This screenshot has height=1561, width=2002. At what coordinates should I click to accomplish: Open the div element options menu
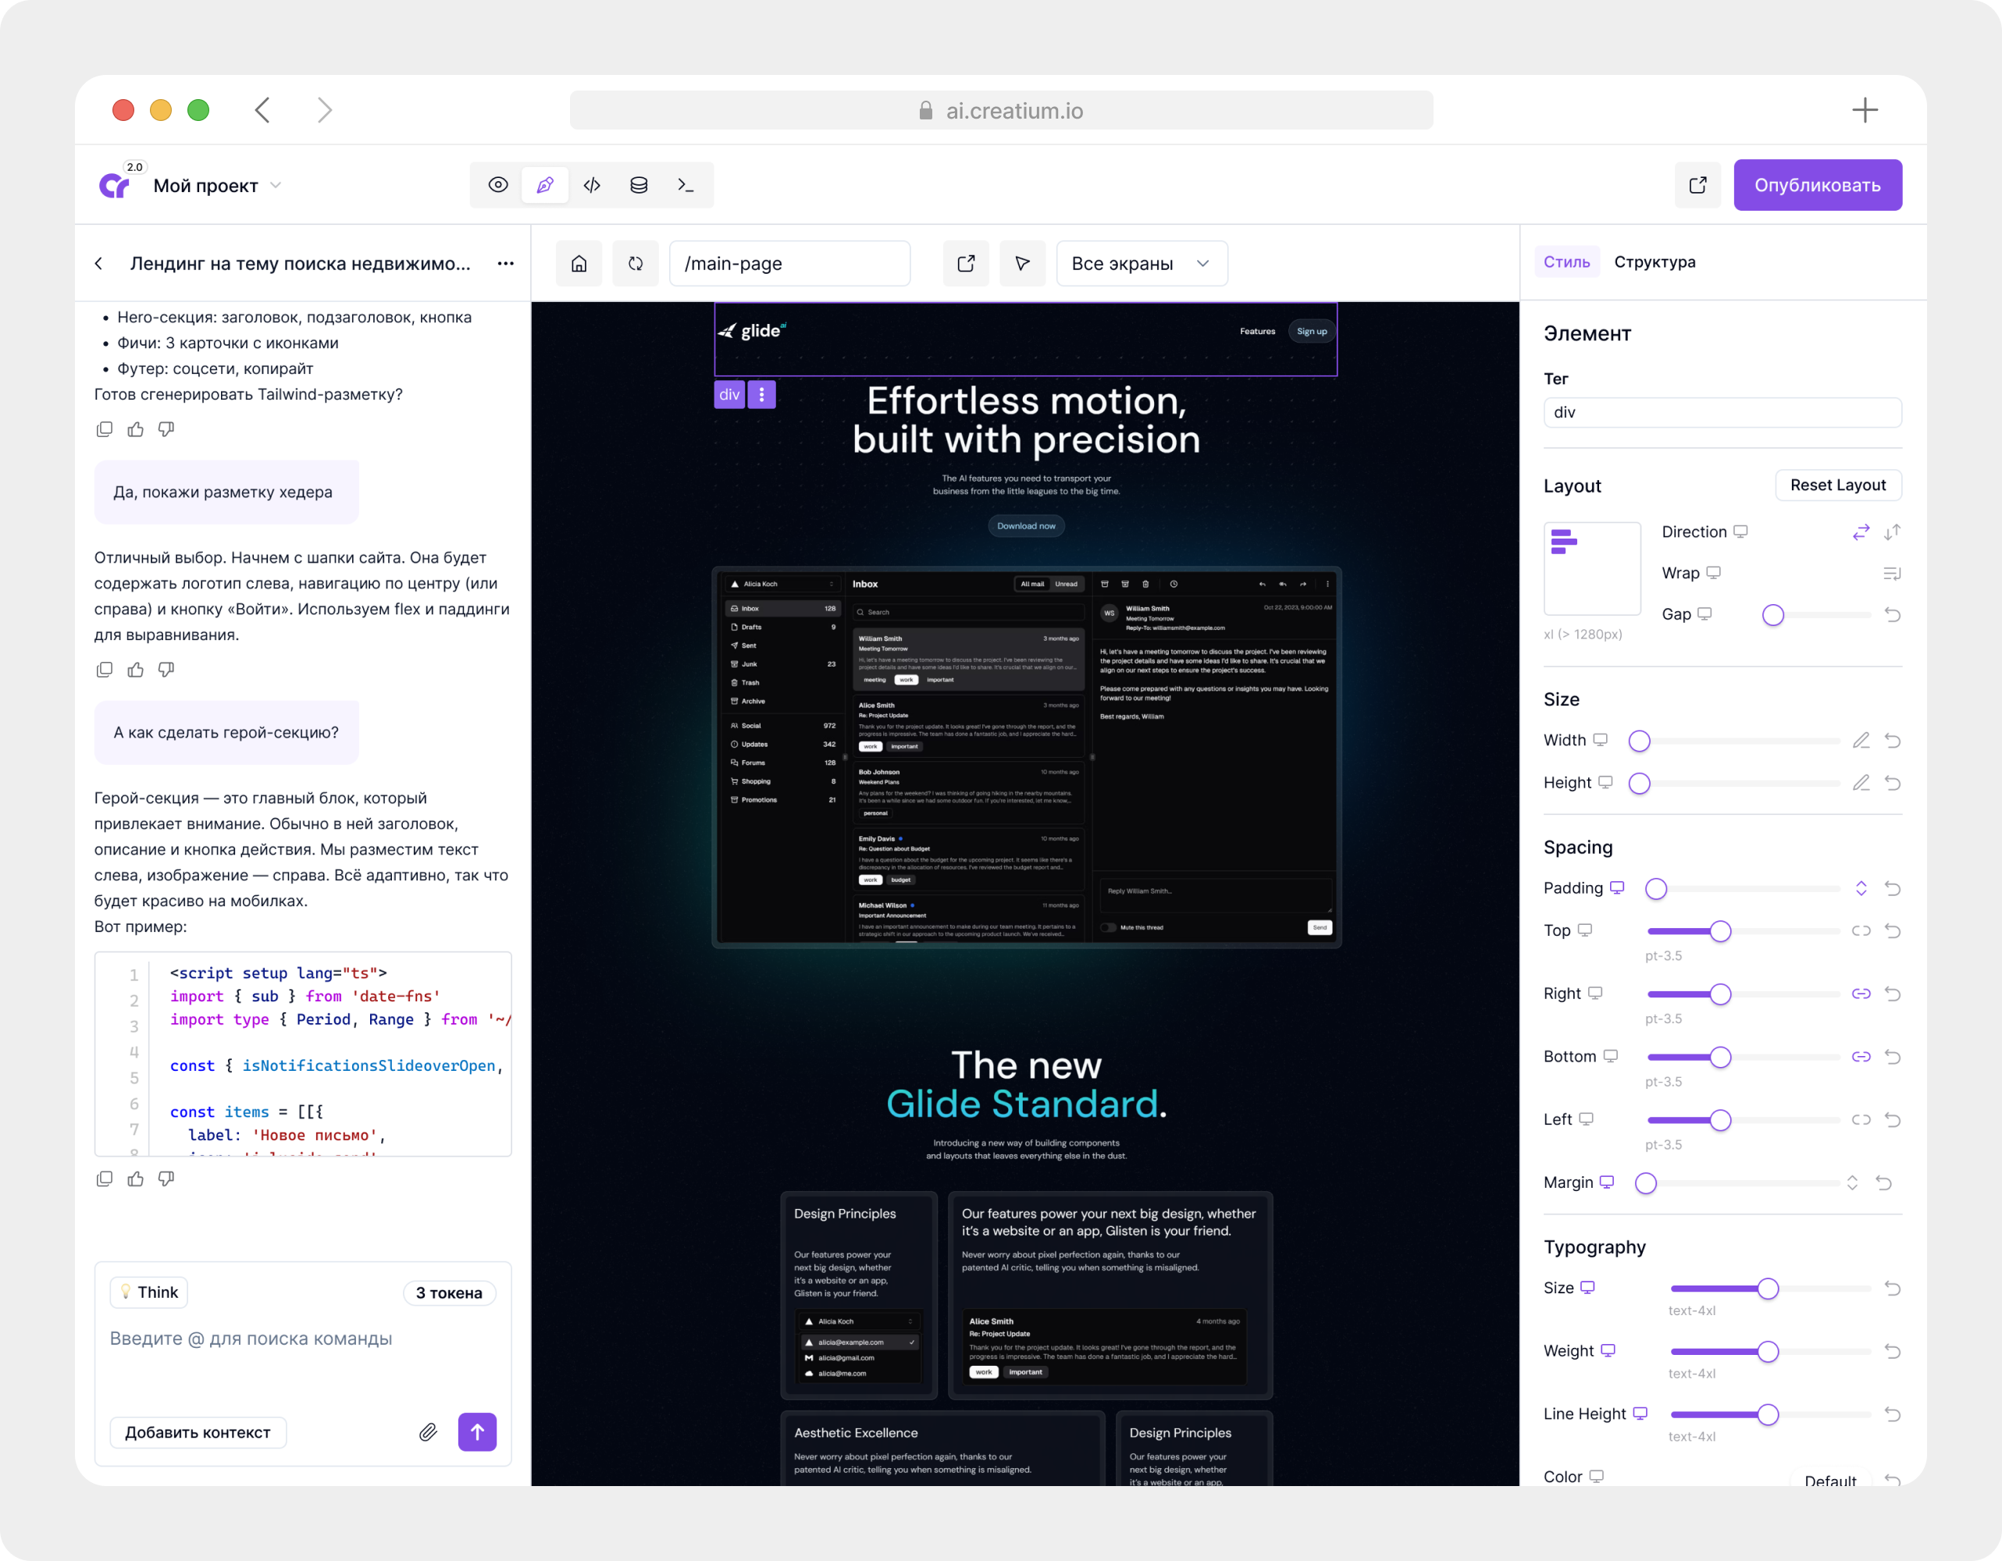(x=762, y=395)
